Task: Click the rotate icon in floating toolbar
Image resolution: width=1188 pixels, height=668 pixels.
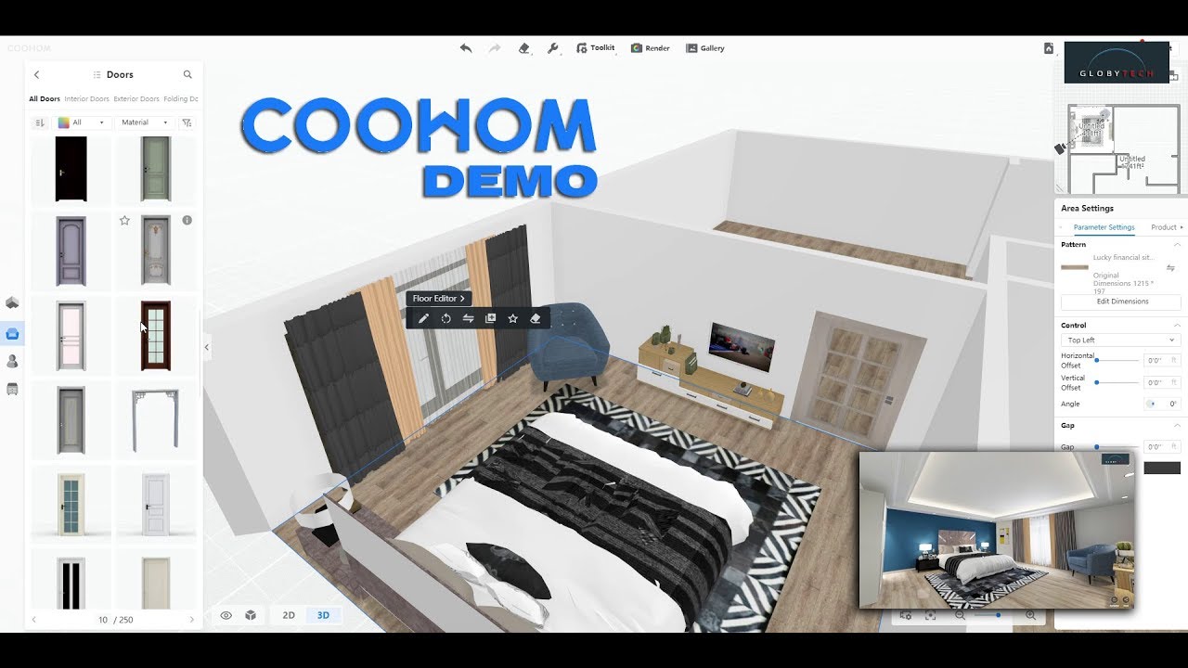Action: (445, 318)
